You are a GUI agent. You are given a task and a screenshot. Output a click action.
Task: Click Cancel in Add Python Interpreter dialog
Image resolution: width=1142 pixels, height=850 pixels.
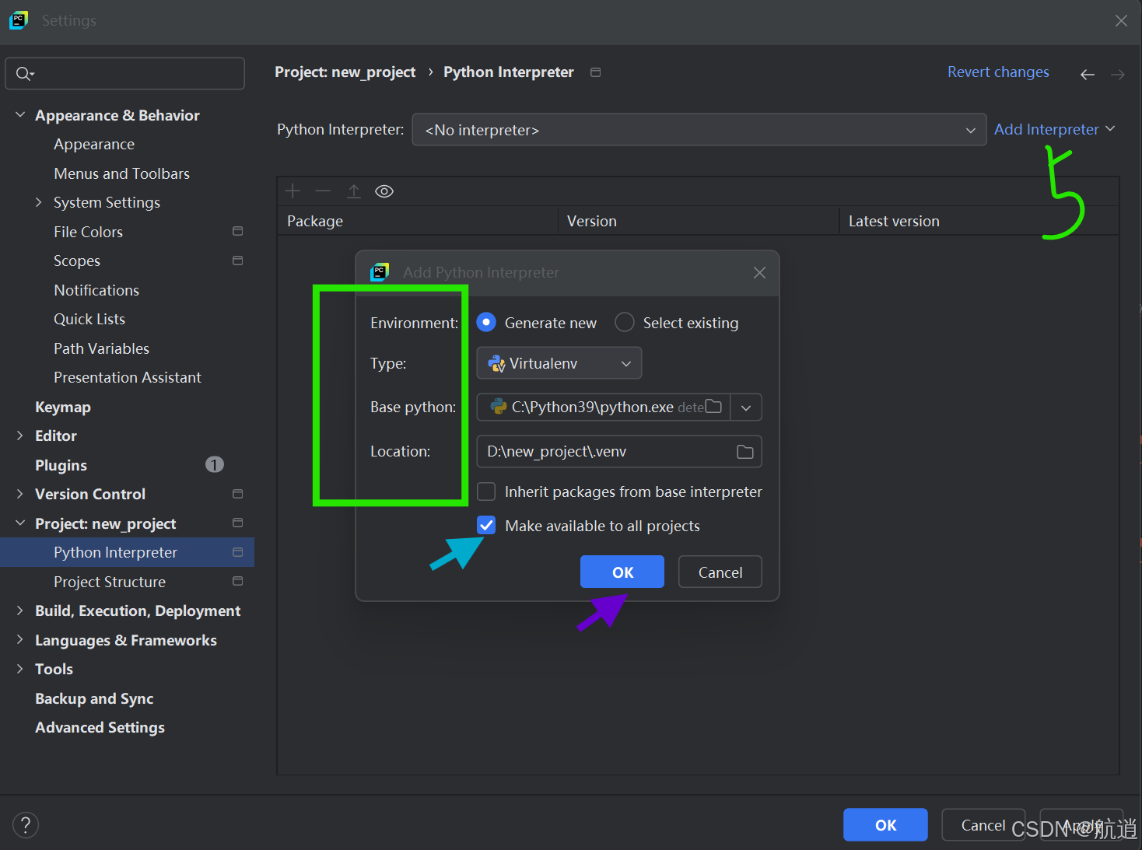720,572
